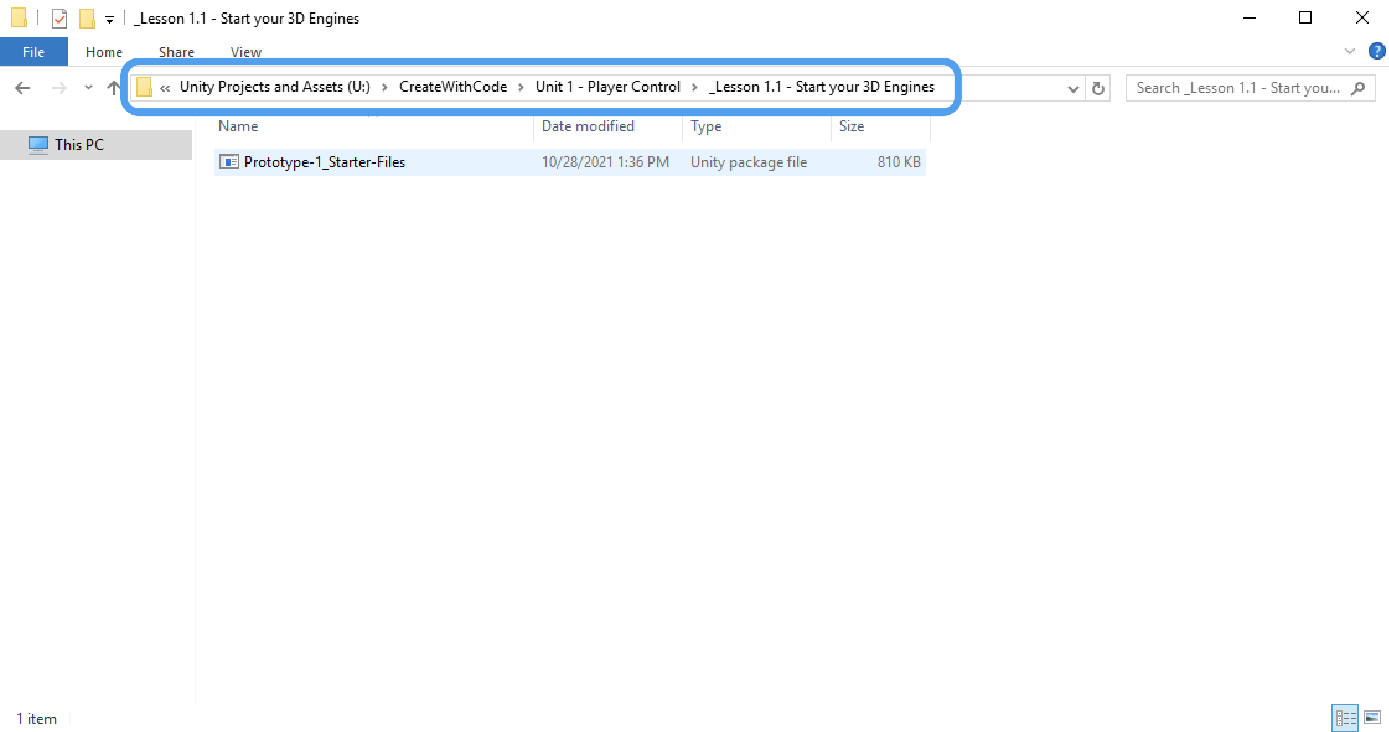Click the Forward navigation arrow
Screen dimensions: 1389x732
pos(59,88)
